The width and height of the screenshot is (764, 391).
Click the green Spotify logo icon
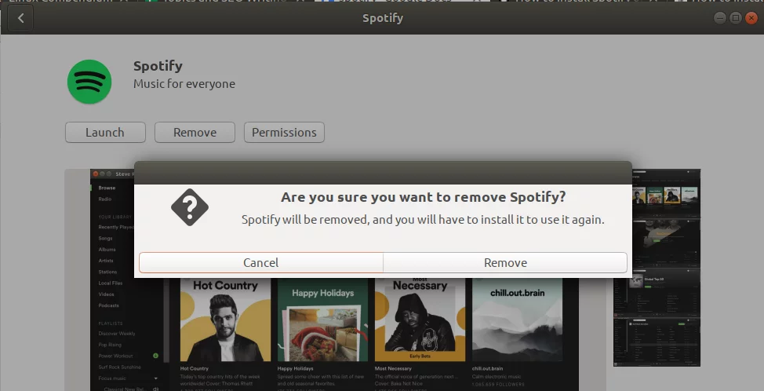pos(89,82)
